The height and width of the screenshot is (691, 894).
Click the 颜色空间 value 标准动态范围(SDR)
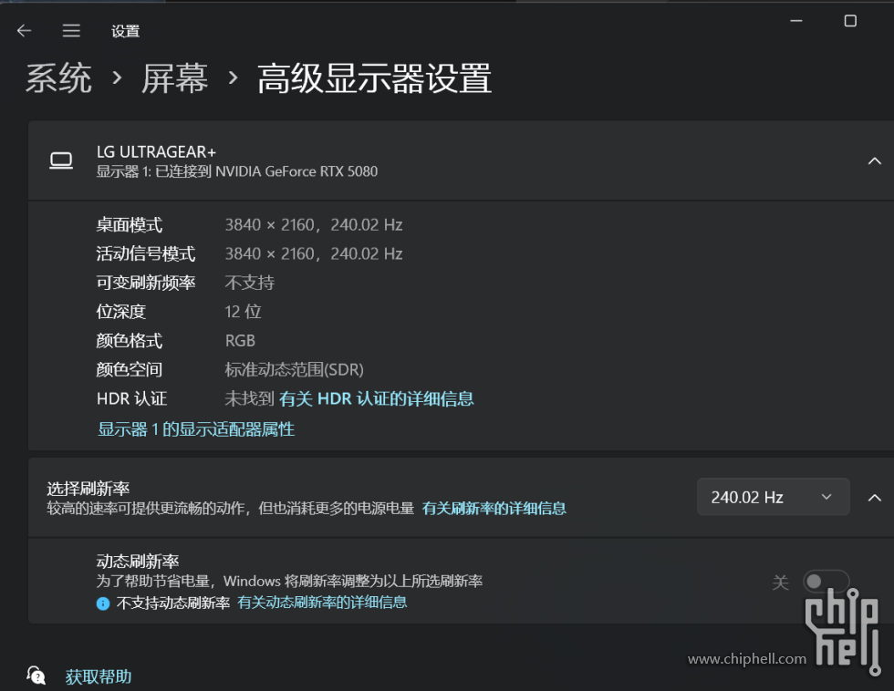click(x=294, y=370)
